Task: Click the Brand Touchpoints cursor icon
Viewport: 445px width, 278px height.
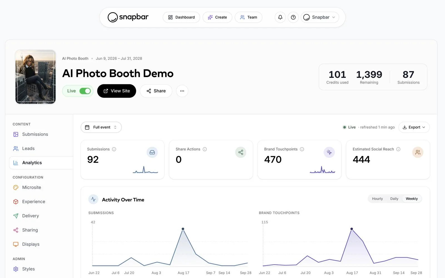Action: tap(329, 152)
